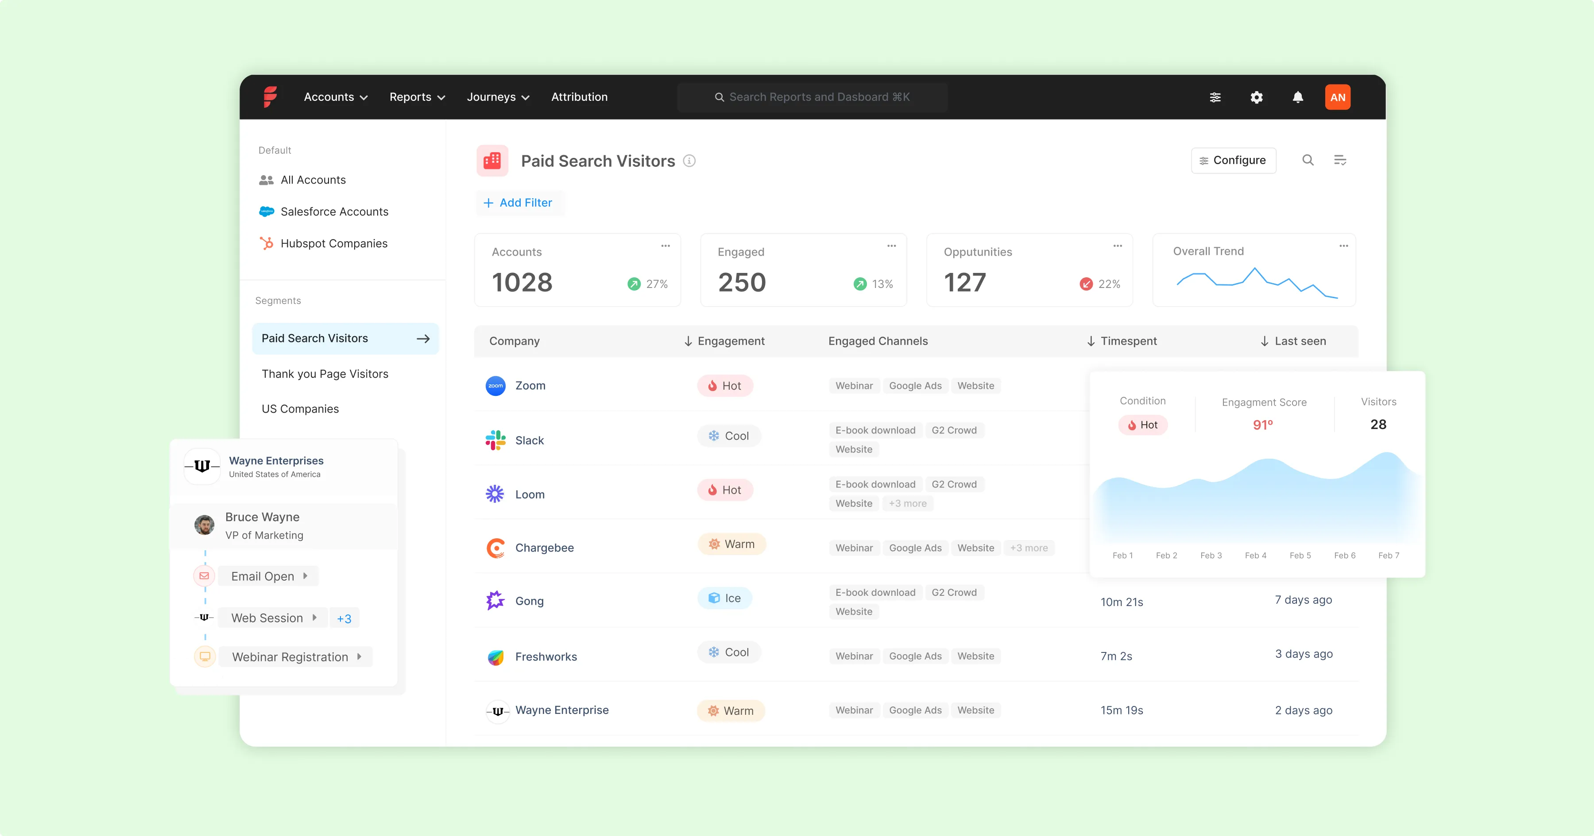
Task: Open the sliders preferences icon in navbar
Action: point(1215,97)
